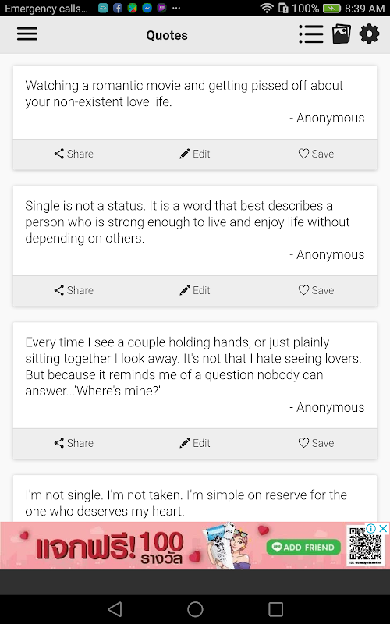The width and height of the screenshot is (390, 624).
Task: Tap Android home circle button
Action: coord(195,609)
